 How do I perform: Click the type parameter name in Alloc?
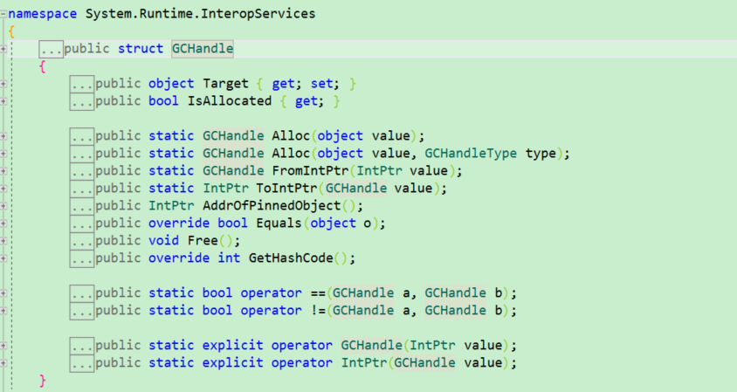pos(541,154)
